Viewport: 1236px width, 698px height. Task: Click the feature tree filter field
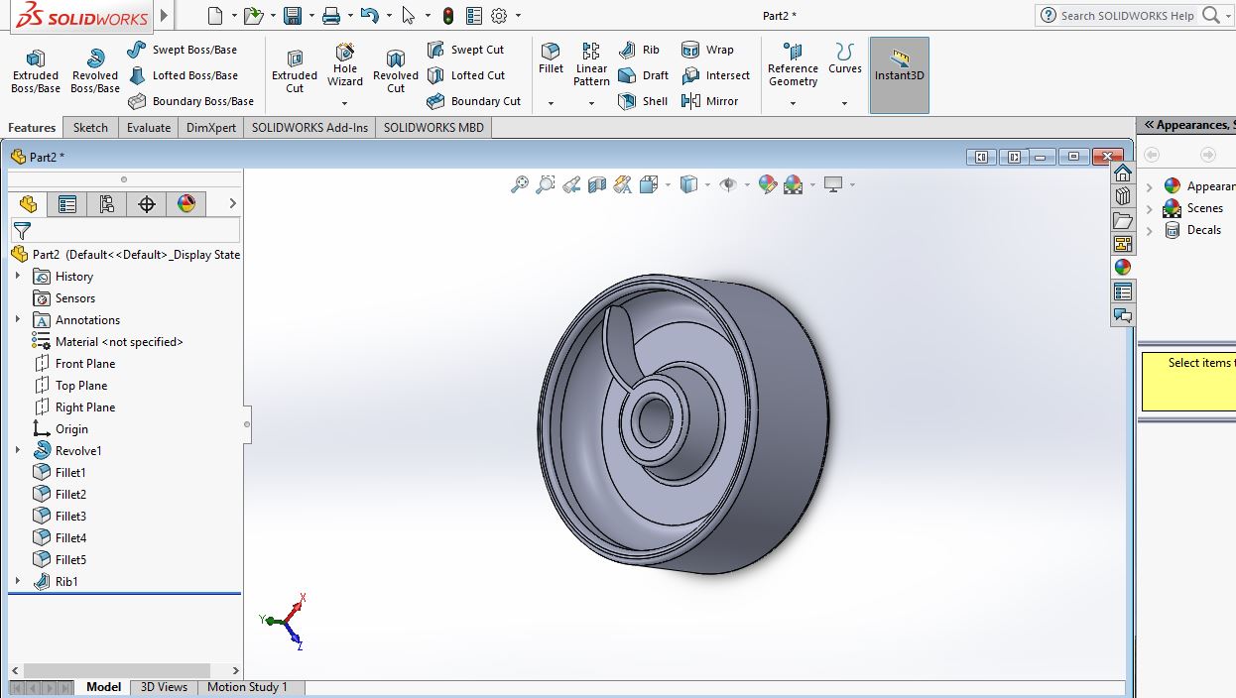pos(124,230)
